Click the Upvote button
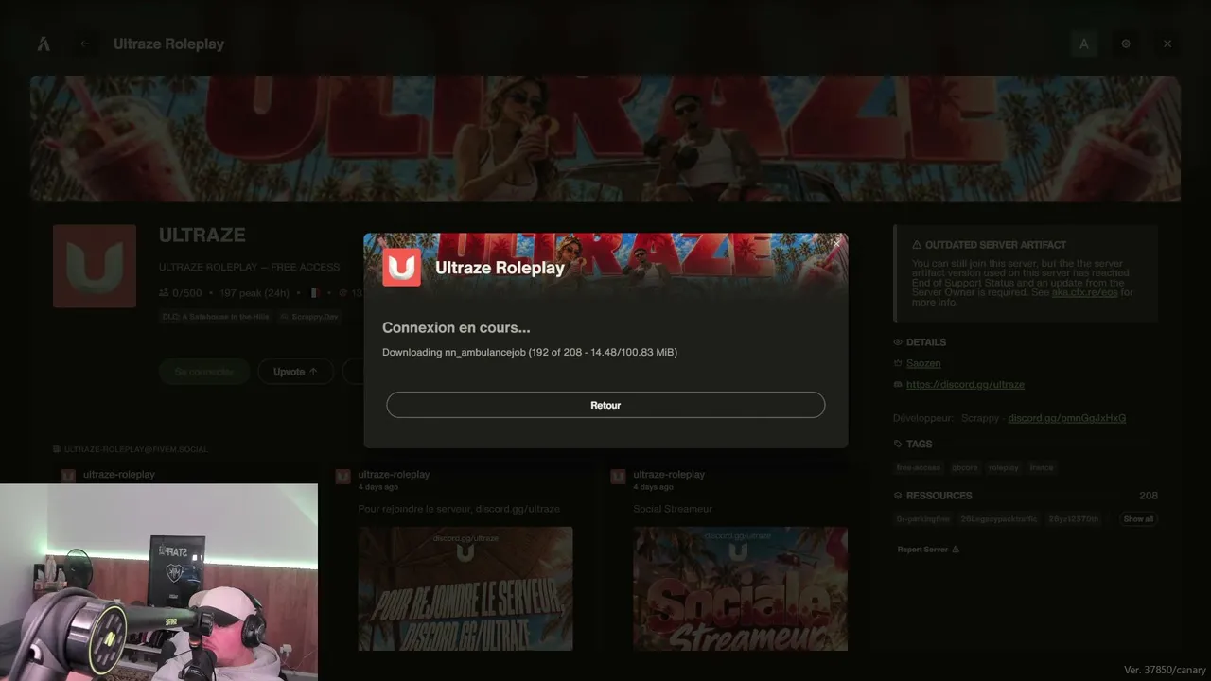Image resolution: width=1211 pixels, height=681 pixels. [x=295, y=372]
